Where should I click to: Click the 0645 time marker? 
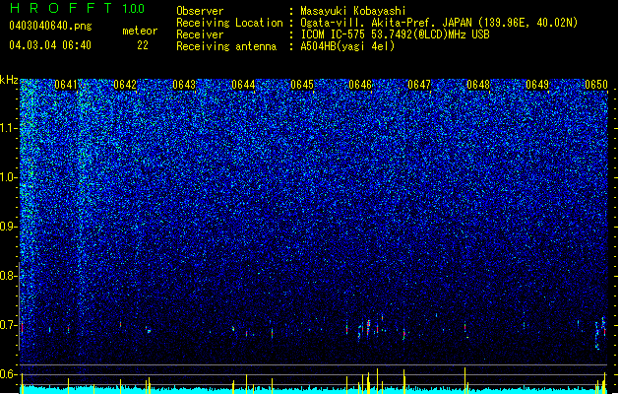(302, 85)
